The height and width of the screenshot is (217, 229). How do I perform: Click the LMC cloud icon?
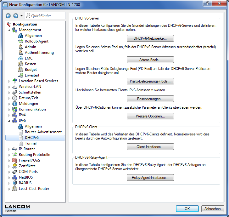(x=21, y=58)
